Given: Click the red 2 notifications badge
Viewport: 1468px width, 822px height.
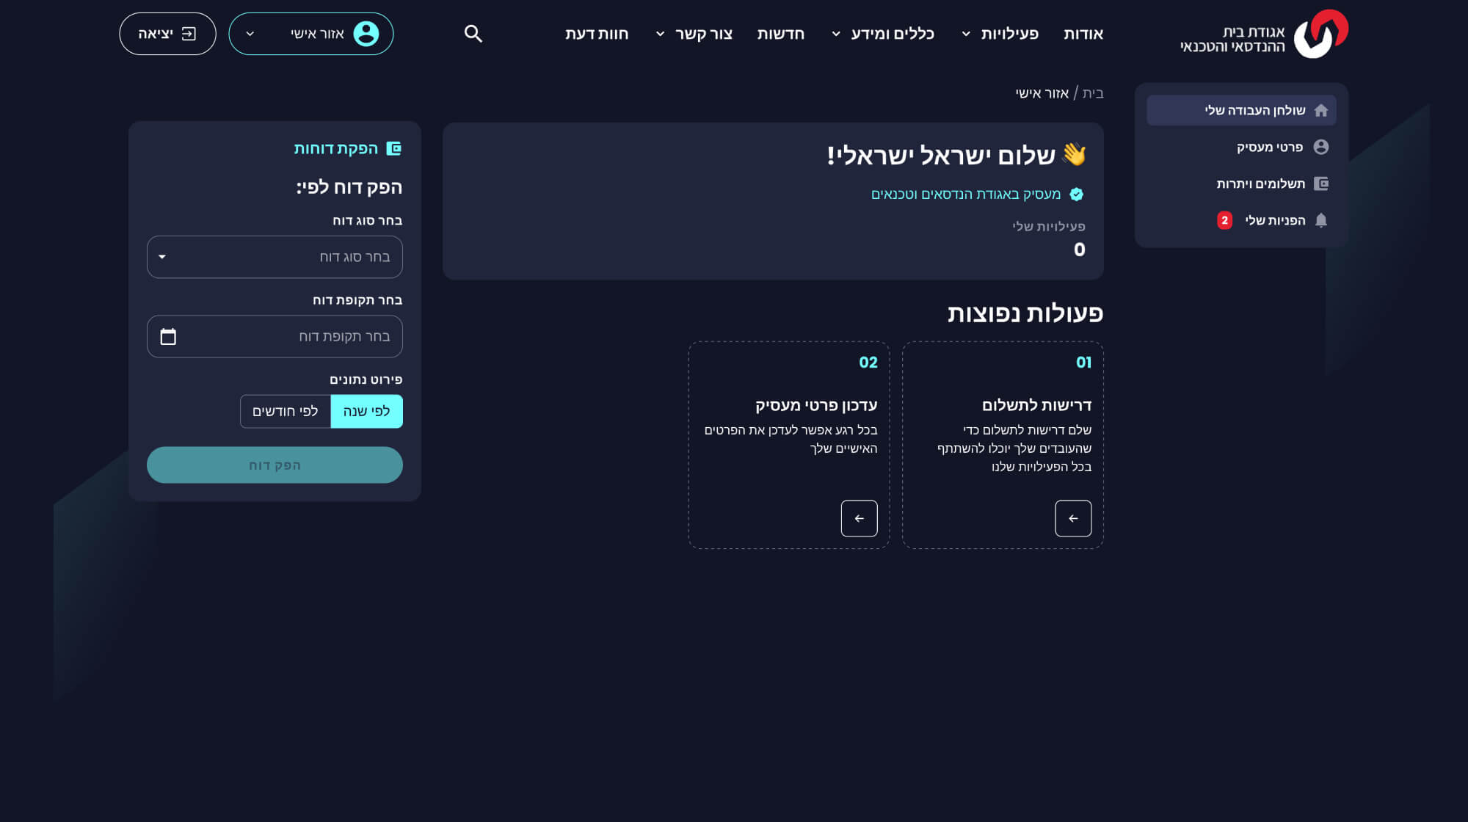Looking at the screenshot, I should [1224, 220].
